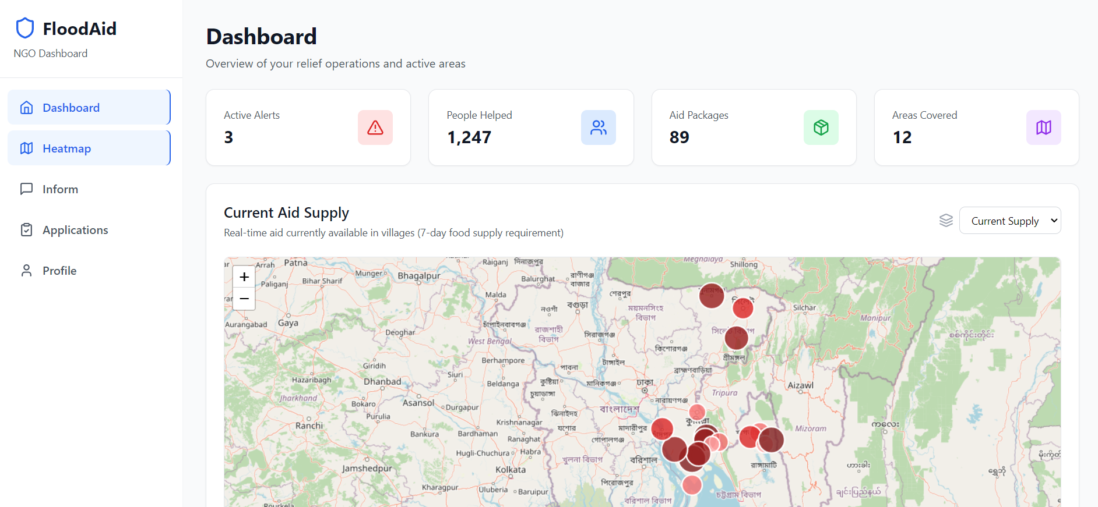Click the Bhagalpur label on the map
The image size is (1098, 507).
419,276
